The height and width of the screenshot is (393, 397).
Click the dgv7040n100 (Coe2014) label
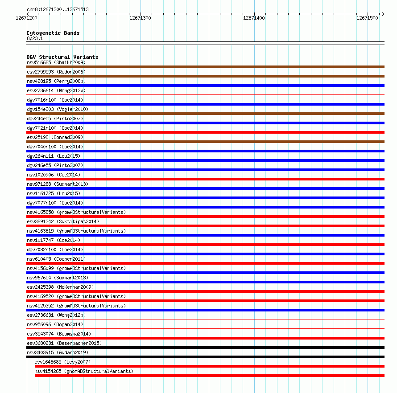(x=55, y=147)
